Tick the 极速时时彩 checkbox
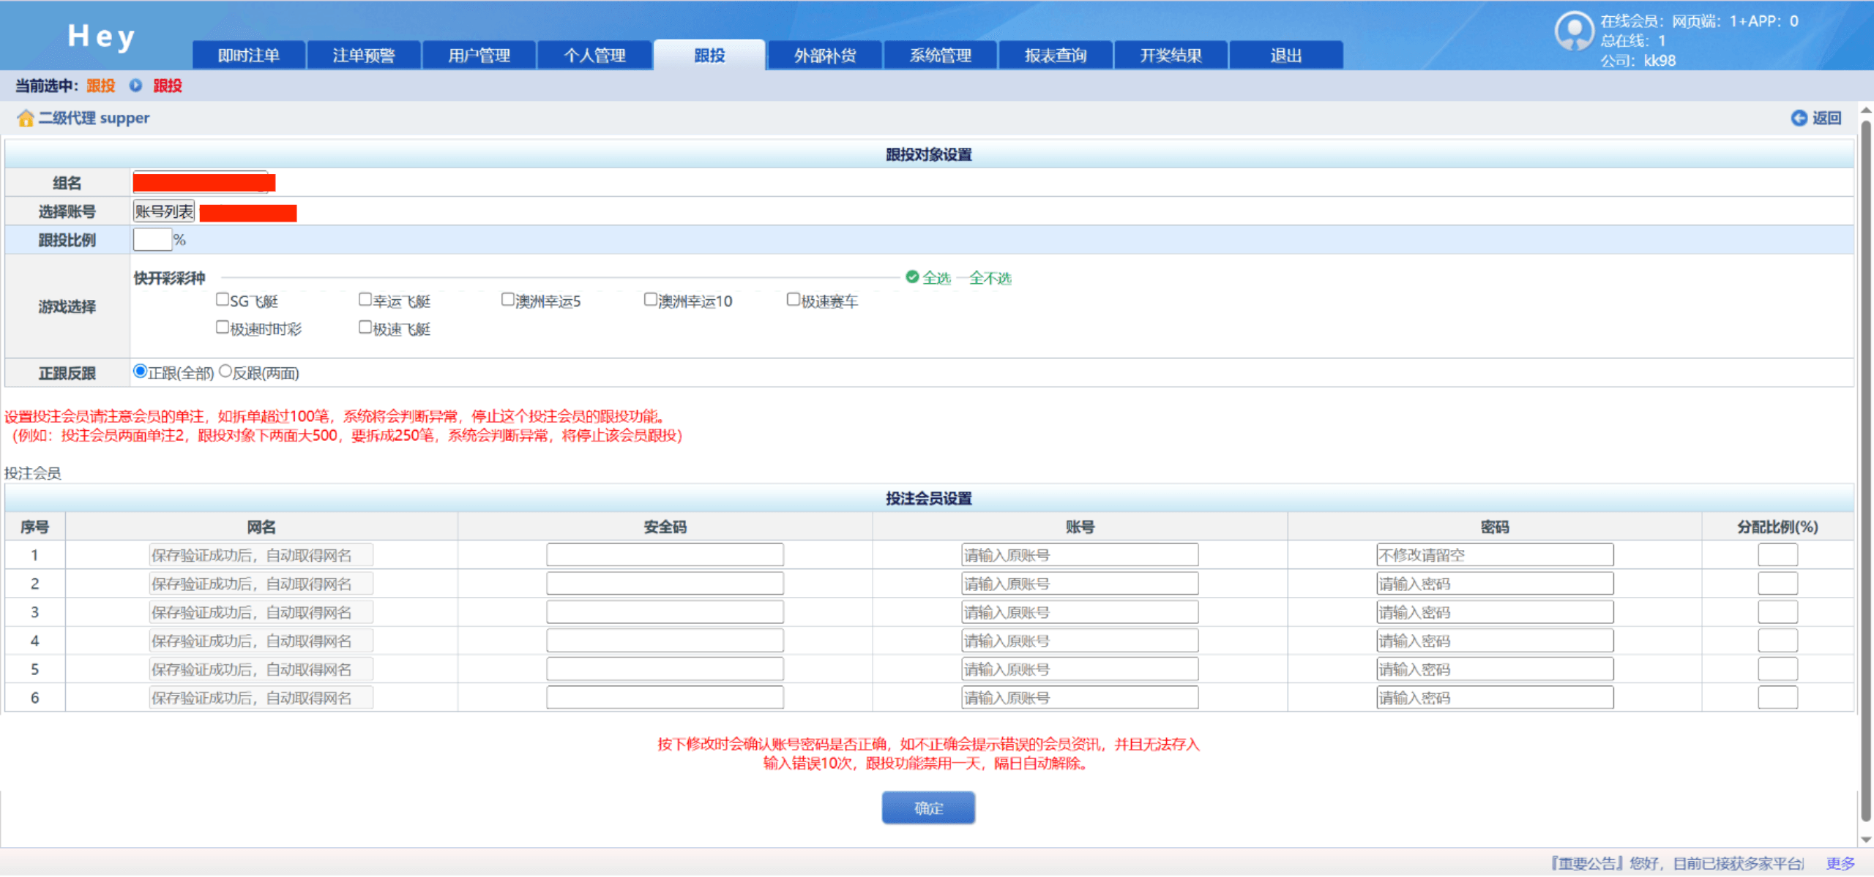Viewport: 1874px width, 877px height. click(x=223, y=328)
